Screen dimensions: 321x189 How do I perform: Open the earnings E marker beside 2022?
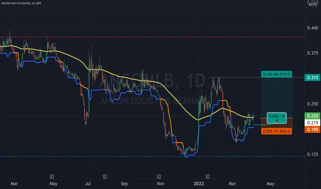point(208,176)
